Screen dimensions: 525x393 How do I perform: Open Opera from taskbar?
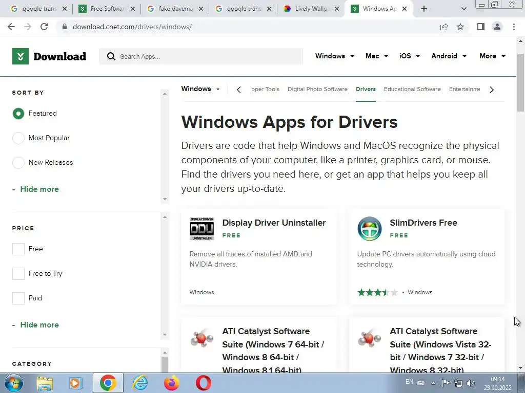tap(203, 383)
